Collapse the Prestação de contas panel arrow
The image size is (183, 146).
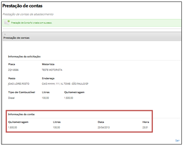point(5,34)
